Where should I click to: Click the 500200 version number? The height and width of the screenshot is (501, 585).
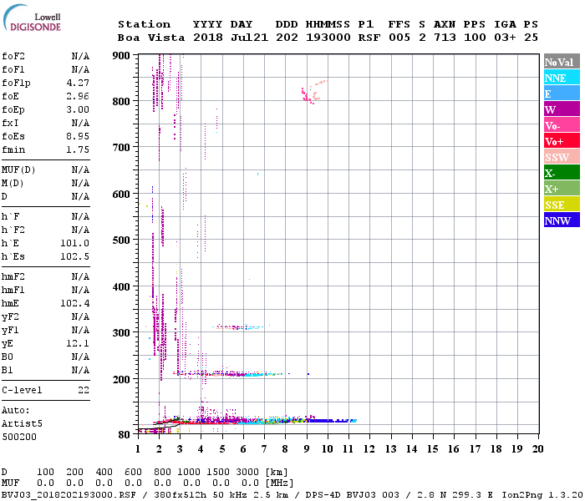(19, 437)
